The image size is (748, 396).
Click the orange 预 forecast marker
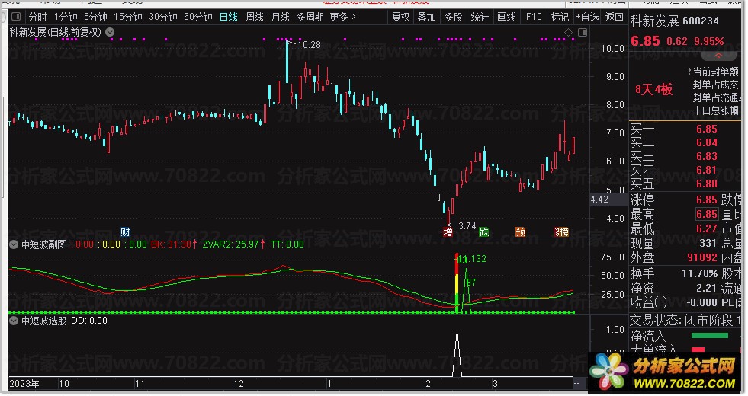click(x=521, y=232)
